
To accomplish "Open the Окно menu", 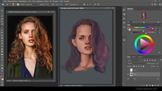I will (61, 1).
